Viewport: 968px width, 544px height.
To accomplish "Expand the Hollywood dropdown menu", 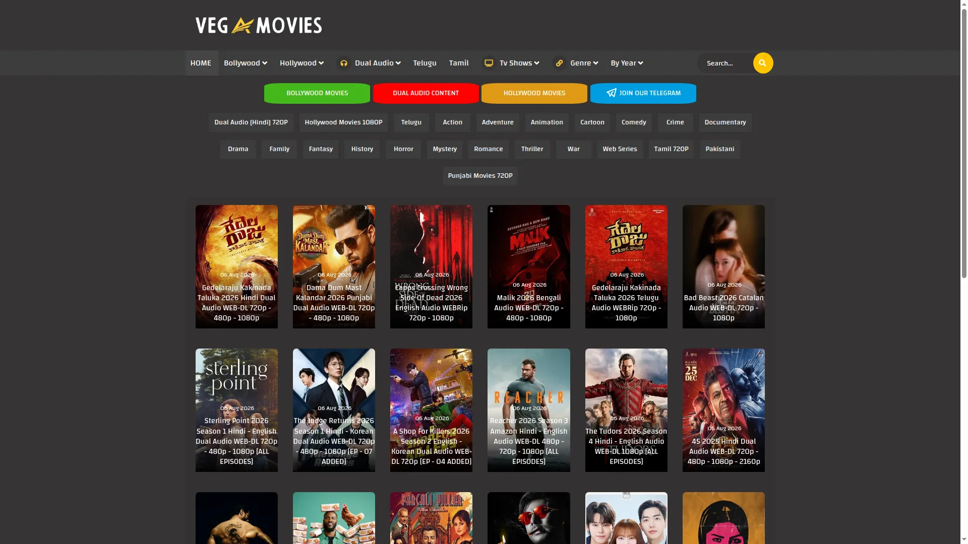I will click(301, 63).
